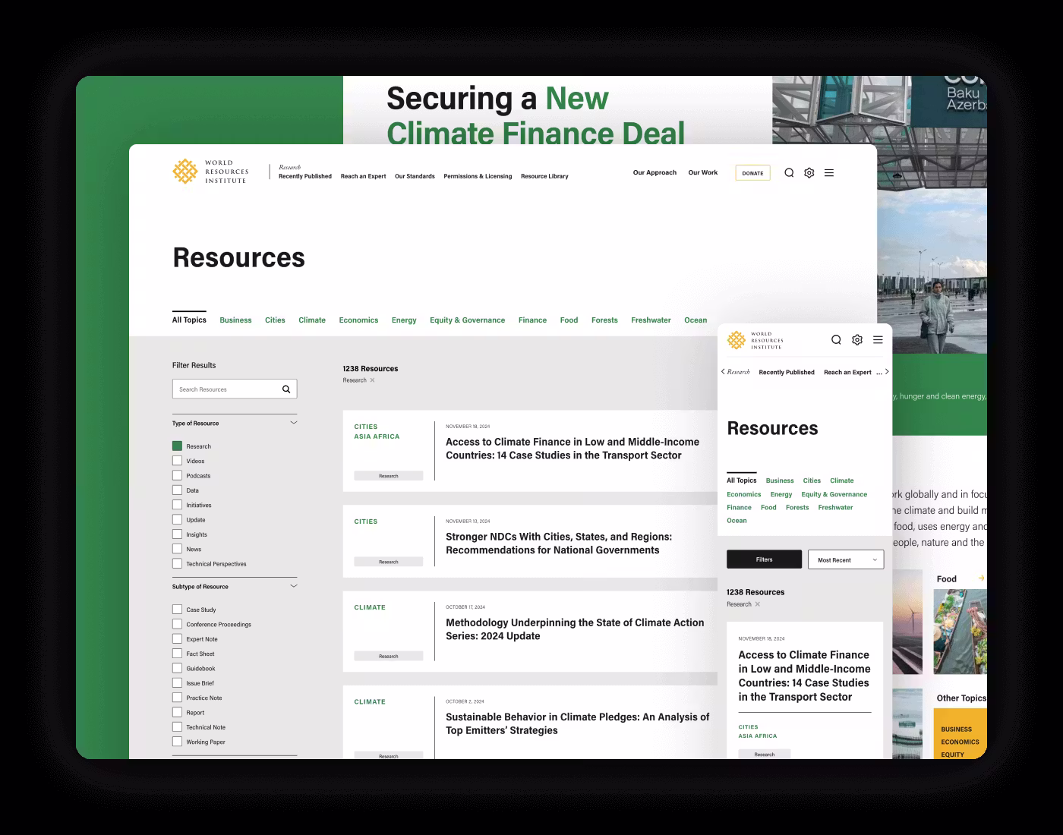Open Reach an Expert link in desktop nav
This screenshot has width=1063, height=835.
[x=363, y=176]
